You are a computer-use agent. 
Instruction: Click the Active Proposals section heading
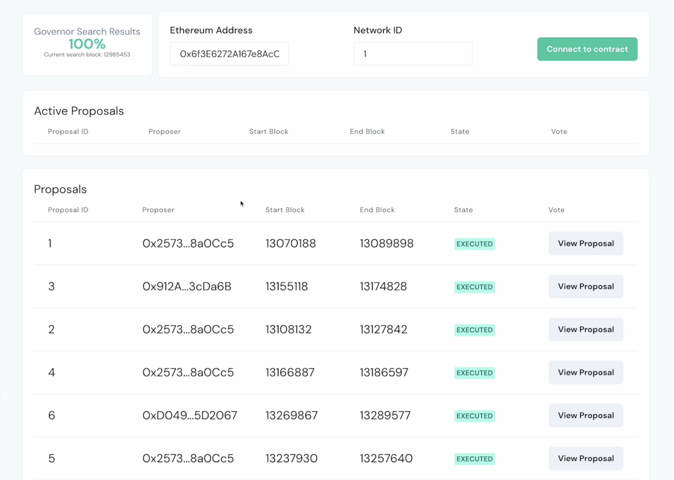pos(79,111)
